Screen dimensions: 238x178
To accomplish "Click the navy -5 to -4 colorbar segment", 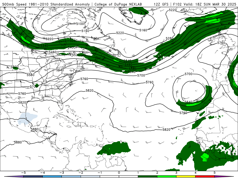I will pyautogui.click(x=33, y=177).
